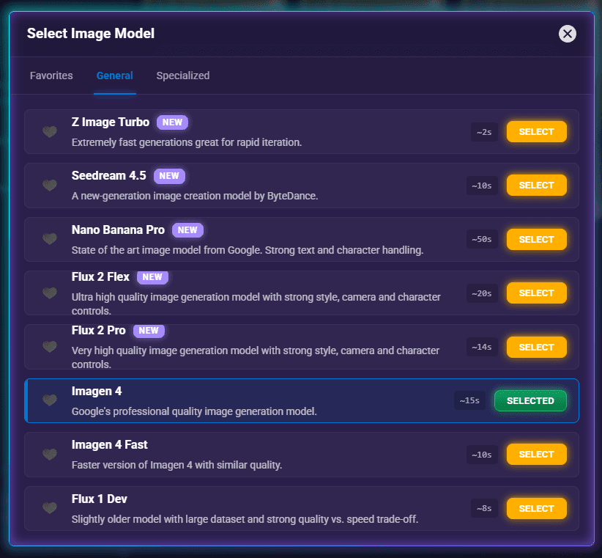Viewport: 602px width, 558px height.
Task: Select the Flux 2 Flex model
Action: coord(536,293)
